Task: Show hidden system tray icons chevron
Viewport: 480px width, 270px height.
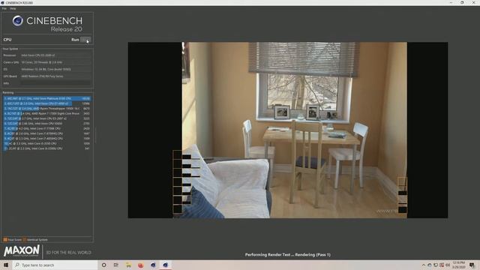Action: [x=424, y=265]
